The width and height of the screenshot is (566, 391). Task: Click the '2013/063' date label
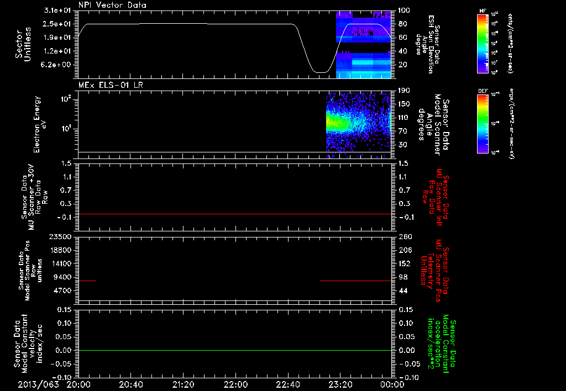point(38,384)
